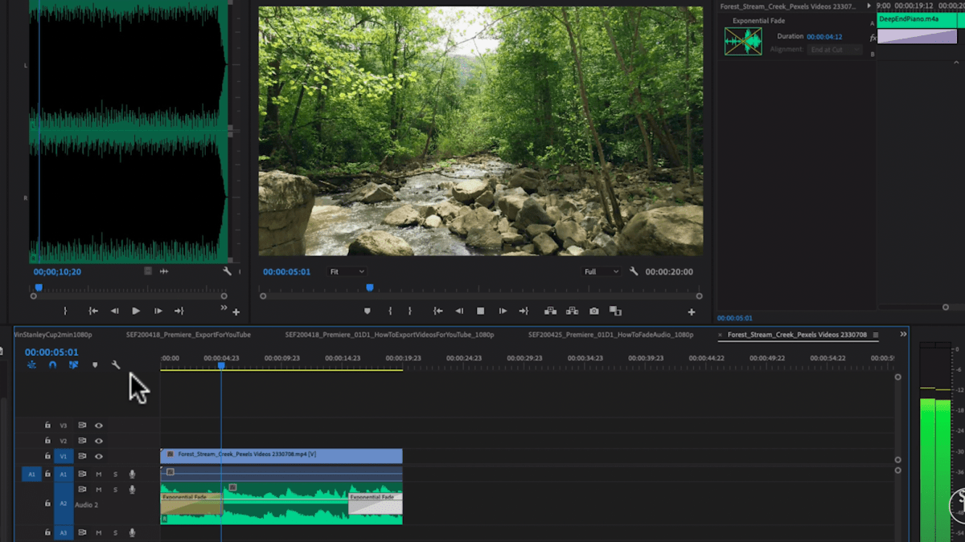Open the Program Monitor settings wrench
This screenshot has height=542, width=965.
click(633, 271)
